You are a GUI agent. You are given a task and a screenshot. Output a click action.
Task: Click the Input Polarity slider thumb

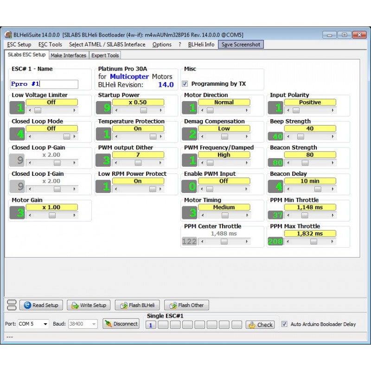point(296,110)
